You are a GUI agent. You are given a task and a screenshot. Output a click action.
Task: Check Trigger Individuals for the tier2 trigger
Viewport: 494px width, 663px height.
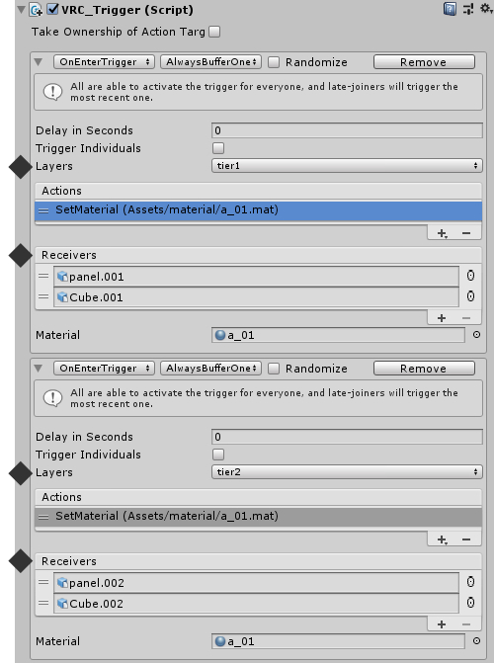tap(218, 455)
